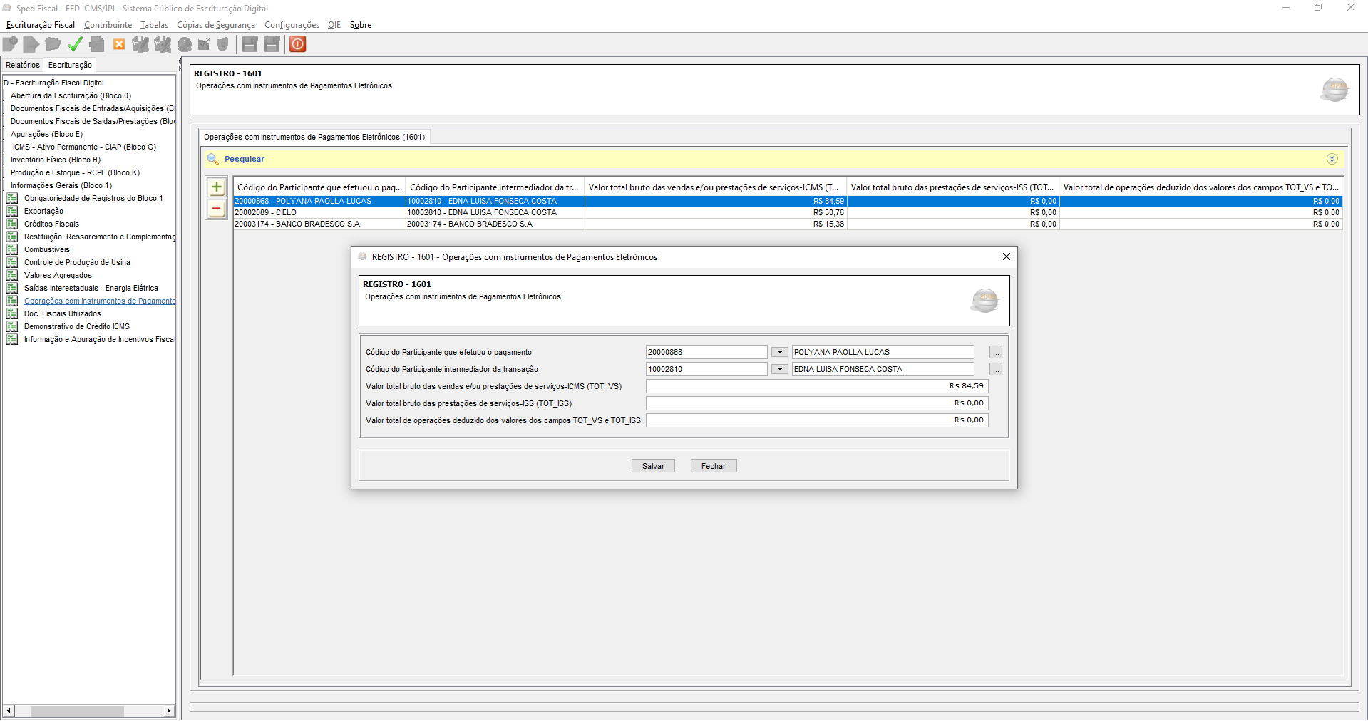Click the red minus remove-record icon

(x=217, y=209)
